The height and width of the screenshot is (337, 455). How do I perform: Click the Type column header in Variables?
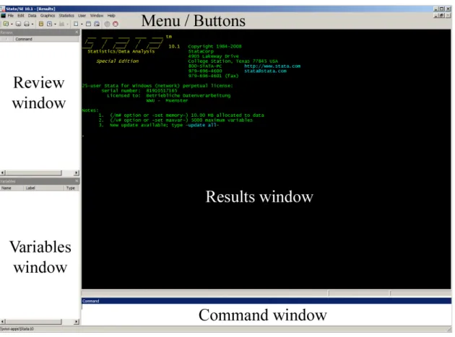(71, 188)
